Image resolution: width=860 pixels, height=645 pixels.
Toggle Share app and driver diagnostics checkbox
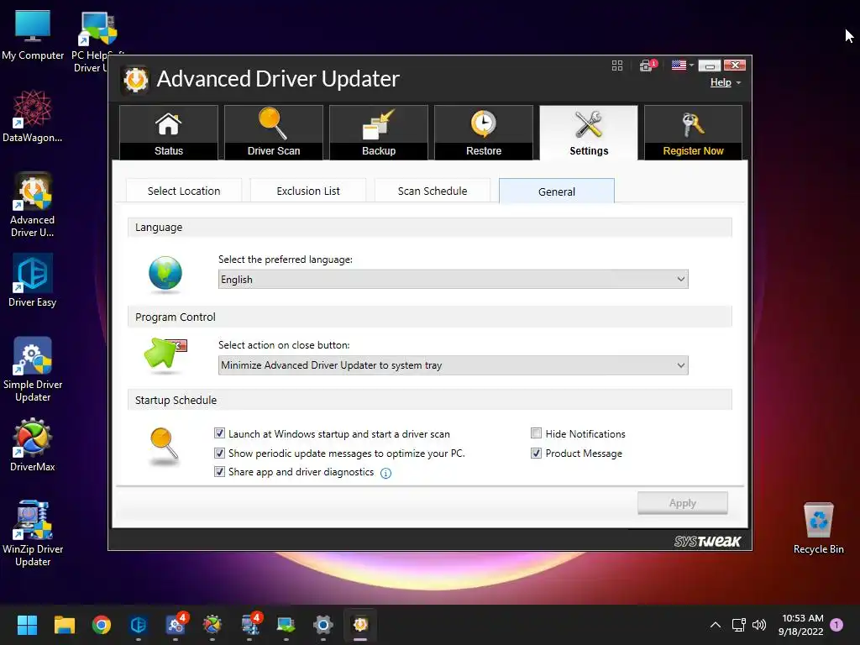(x=219, y=472)
